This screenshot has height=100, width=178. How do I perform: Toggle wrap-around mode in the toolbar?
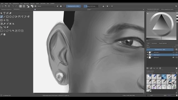pyautogui.click(x=112, y=6)
